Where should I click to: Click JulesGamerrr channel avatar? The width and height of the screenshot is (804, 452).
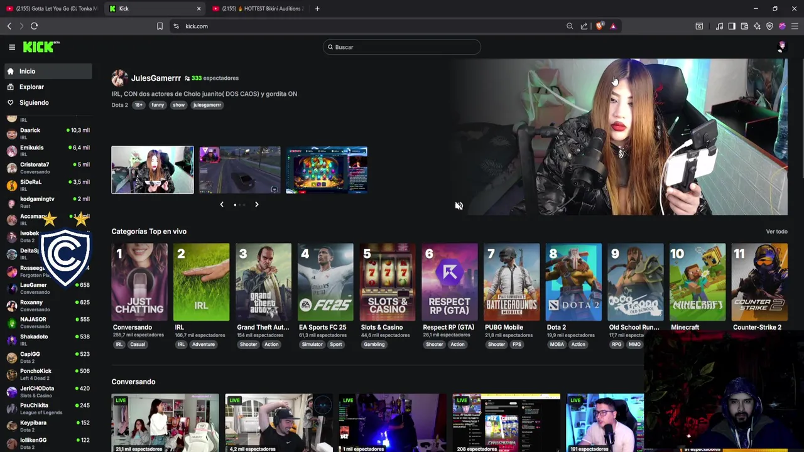[119, 78]
